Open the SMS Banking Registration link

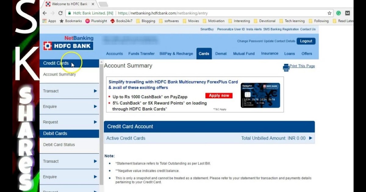pos(281,29)
